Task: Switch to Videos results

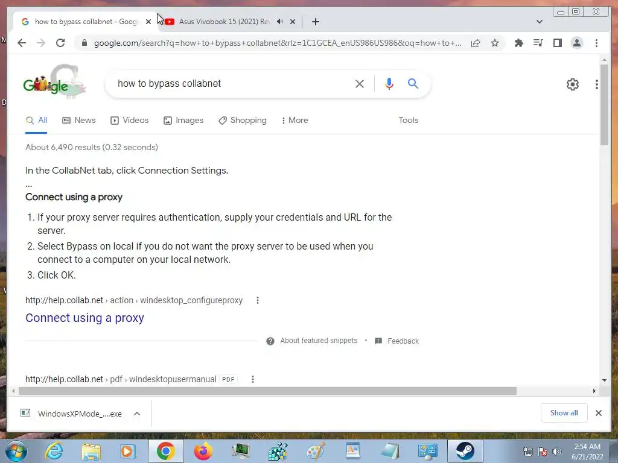Action: click(129, 121)
